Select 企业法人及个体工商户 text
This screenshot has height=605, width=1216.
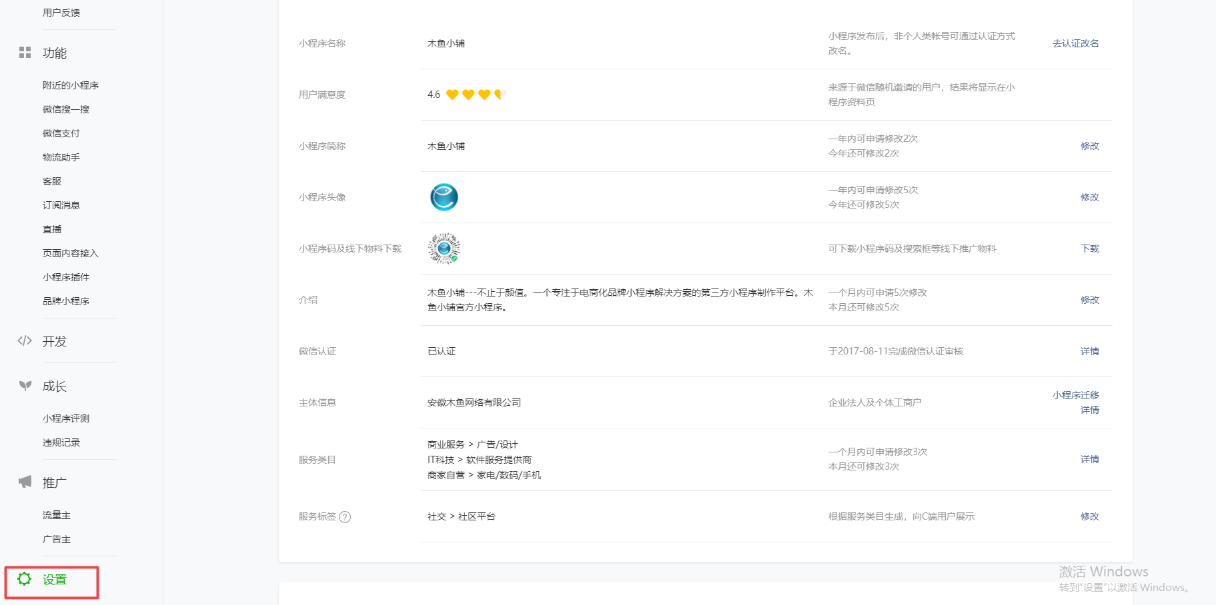875,402
